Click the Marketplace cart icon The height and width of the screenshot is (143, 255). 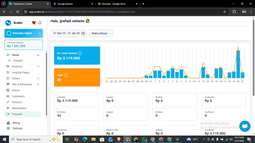8,108
